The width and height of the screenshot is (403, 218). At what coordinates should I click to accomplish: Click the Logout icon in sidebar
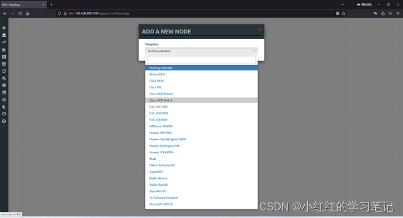click(4, 121)
